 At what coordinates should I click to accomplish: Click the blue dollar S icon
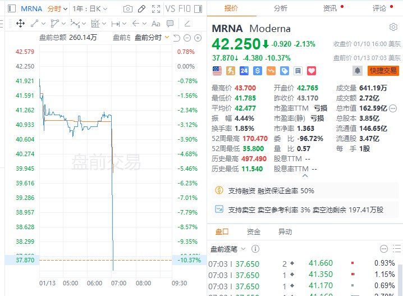[x=258, y=71]
